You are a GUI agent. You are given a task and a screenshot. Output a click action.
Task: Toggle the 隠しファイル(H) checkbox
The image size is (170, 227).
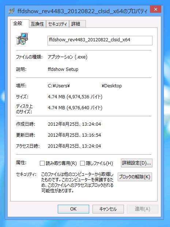[82, 163]
